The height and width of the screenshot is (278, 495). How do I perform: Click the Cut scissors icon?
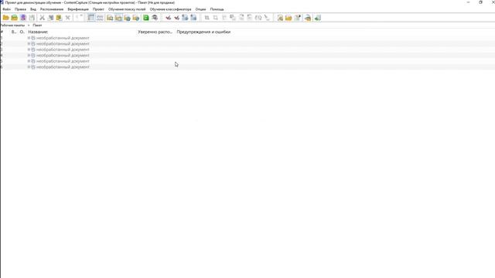point(42,18)
